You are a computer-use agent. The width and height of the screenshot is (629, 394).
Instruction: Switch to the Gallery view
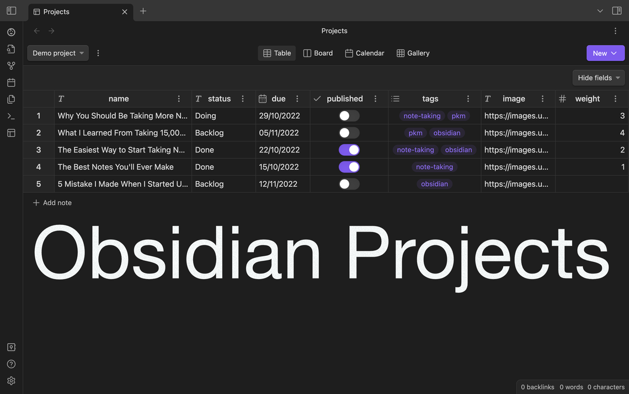click(x=413, y=52)
